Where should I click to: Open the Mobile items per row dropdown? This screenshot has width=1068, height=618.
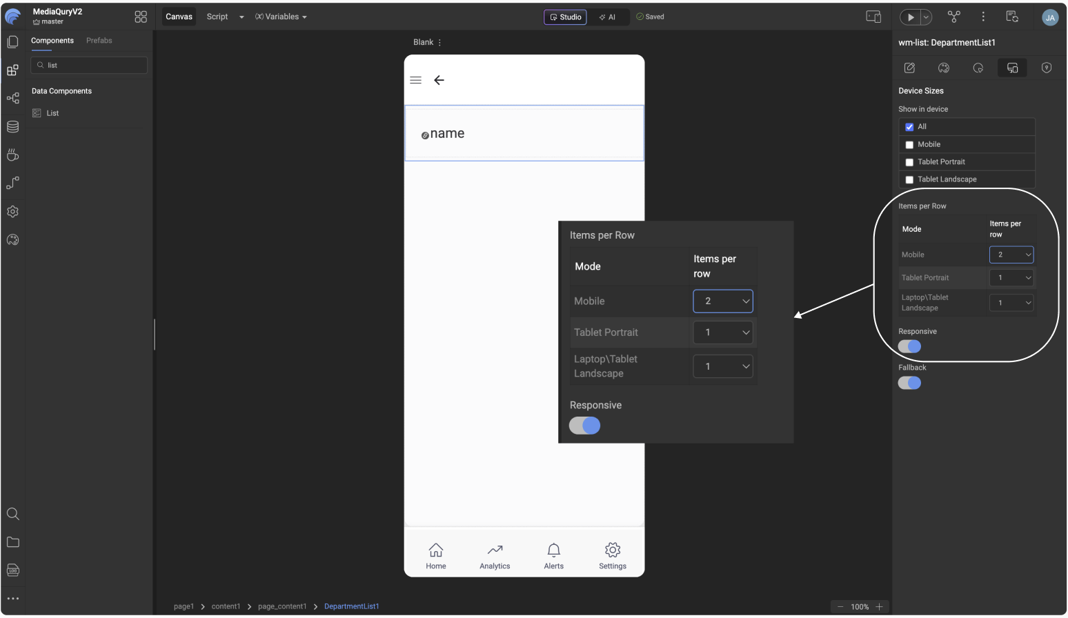[1011, 255]
